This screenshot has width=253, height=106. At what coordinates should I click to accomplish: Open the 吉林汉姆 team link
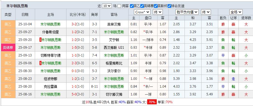pos(114,24)
